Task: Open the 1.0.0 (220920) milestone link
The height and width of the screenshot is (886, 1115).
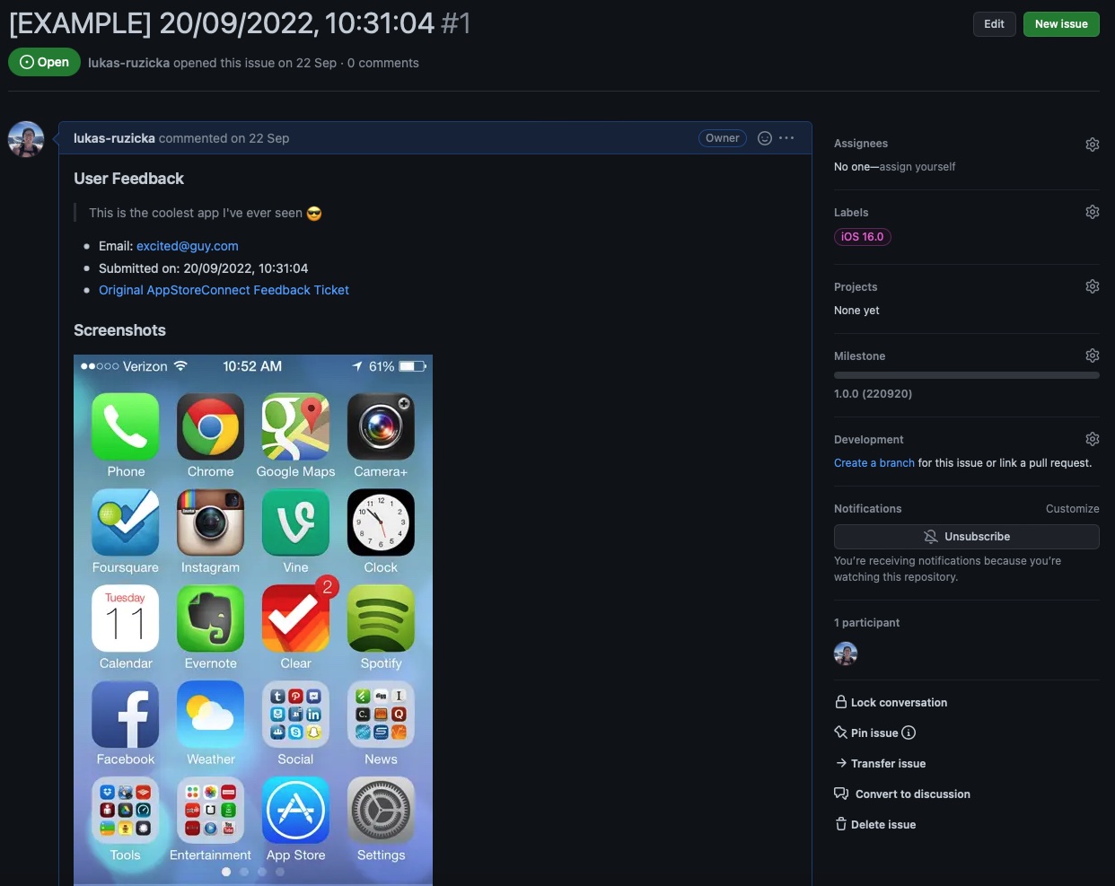Action: pos(873,394)
